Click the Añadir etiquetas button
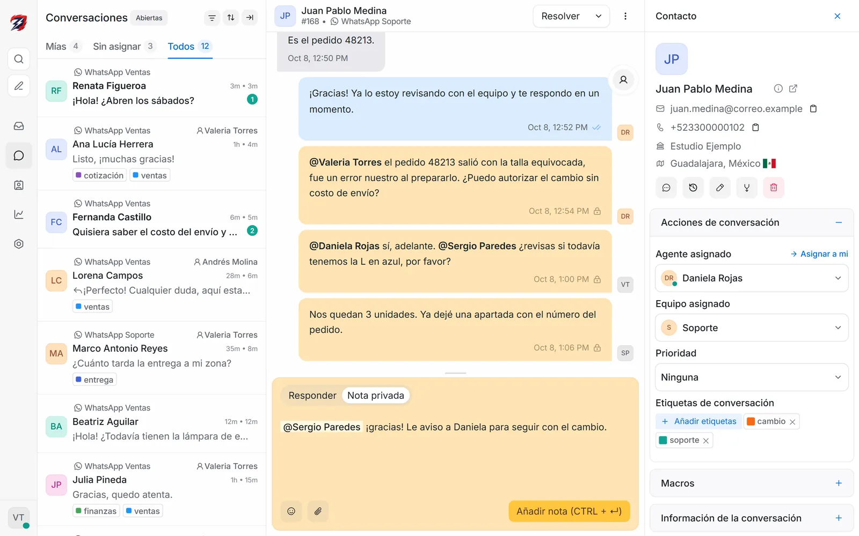 699,421
